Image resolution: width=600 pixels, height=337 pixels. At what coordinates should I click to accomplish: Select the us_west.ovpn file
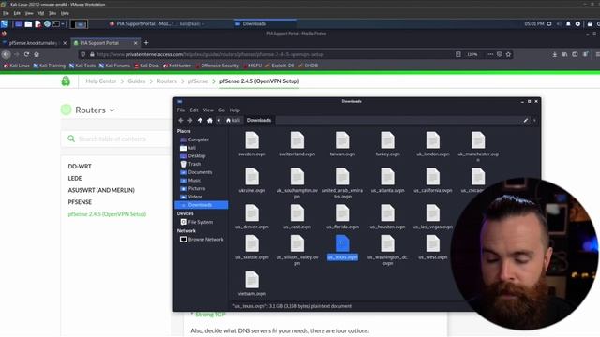pos(433,247)
